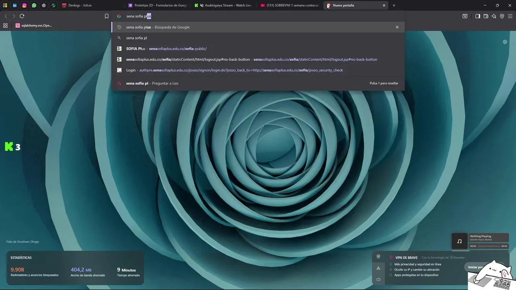Click 'Apps protegidas en tu dispositivo' text
The image size is (516, 290).
click(416, 275)
